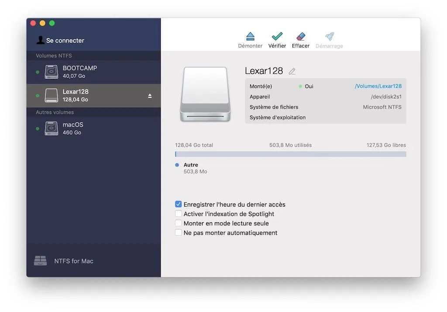
Task: Check Monter en mode lecture seule
Action: click(x=179, y=223)
